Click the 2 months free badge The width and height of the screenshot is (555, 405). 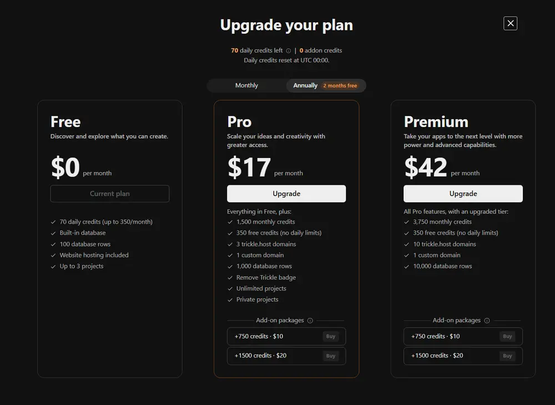(x=340, y=86)
